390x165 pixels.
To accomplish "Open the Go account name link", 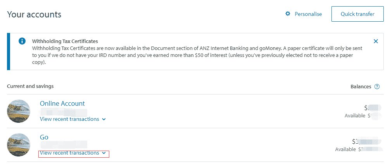I will pos(44,137).
